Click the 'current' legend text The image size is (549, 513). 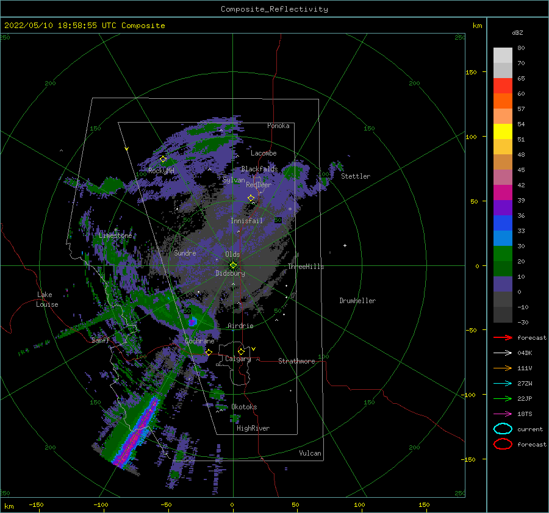click(529, 429)
